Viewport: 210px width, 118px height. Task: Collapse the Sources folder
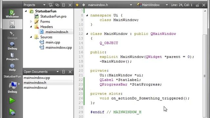(x=31, y=37)
